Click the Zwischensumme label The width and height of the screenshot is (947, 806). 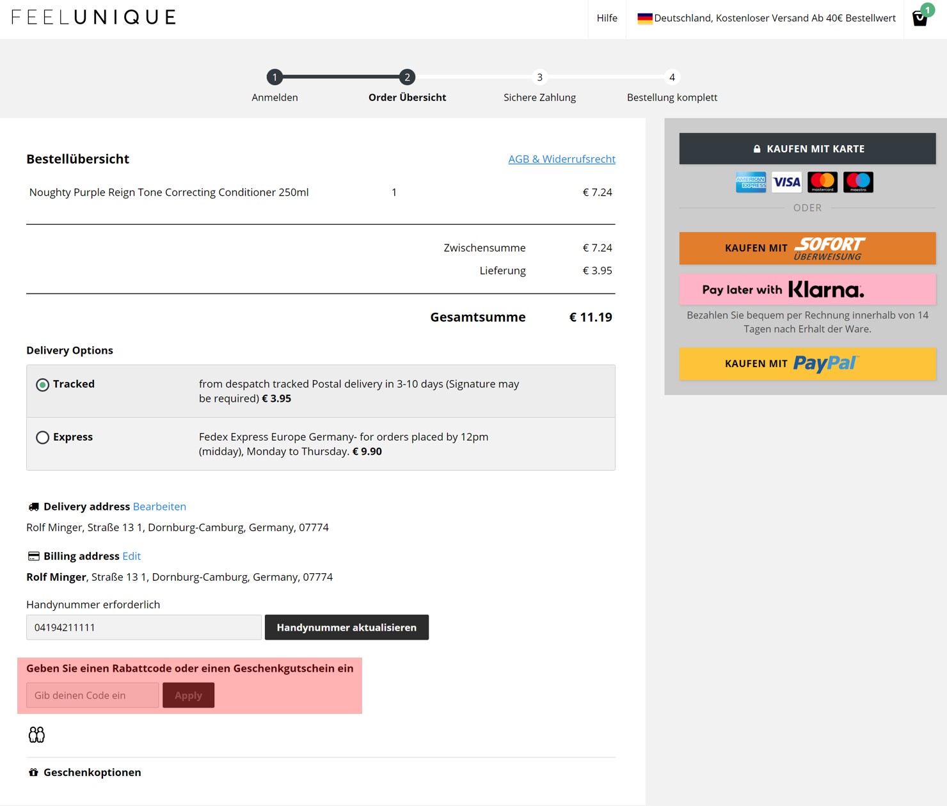pos(484,248)
